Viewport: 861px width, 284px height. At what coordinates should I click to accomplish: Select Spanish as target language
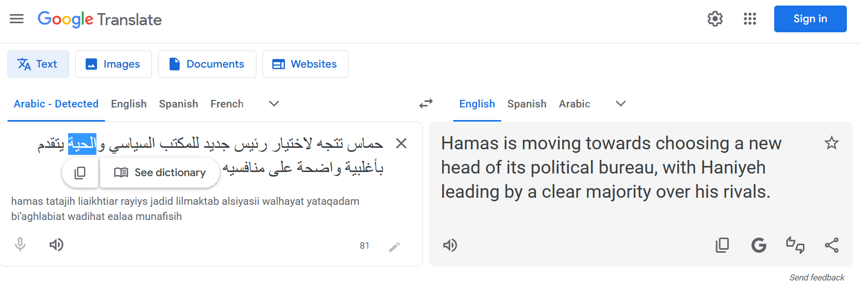526,104
